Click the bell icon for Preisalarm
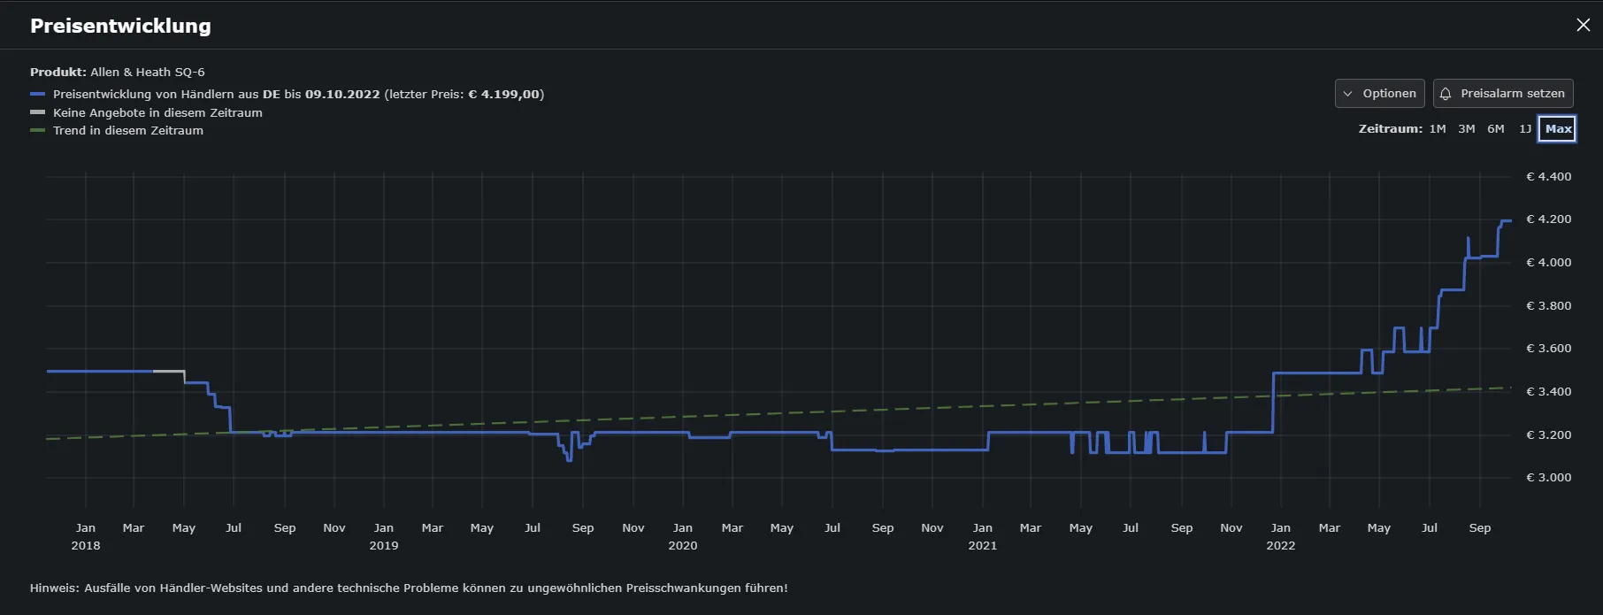1603x615 pixels. [x=1446, y=94]
